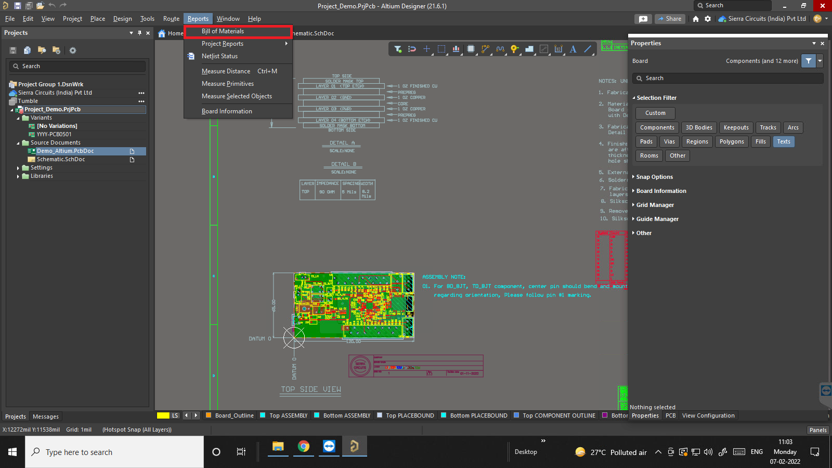Select the Place Polygon Pour tool
The image size is (832, 468).
tap(529, 49)
